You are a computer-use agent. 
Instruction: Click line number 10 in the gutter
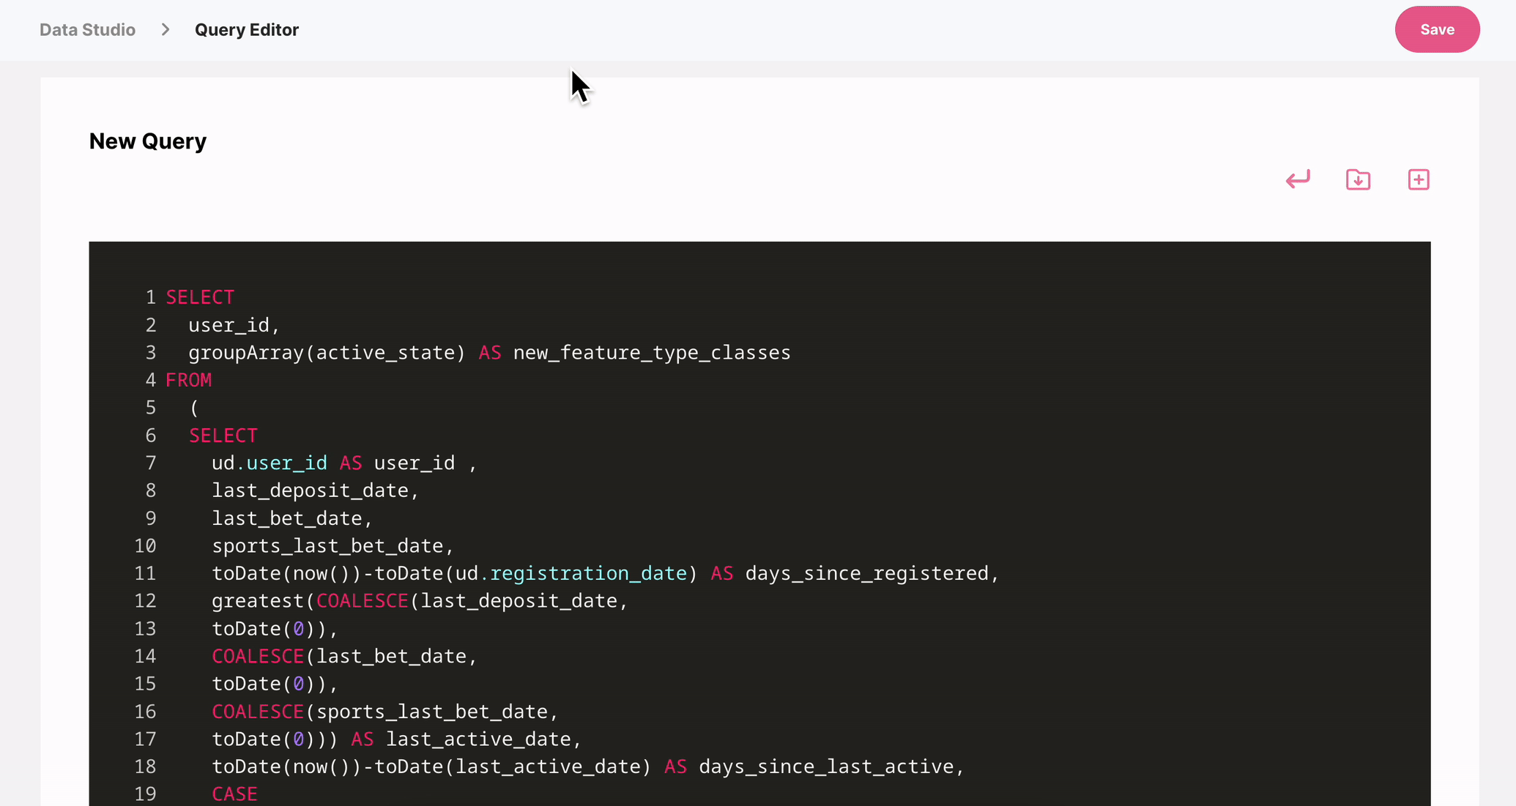point(145,545)
